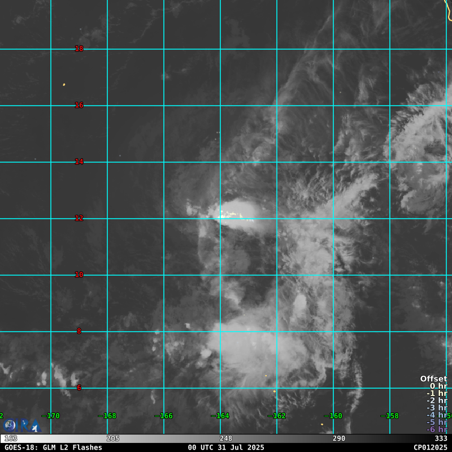
Task: Click the longitude -164 grid label
Action: point(220,416)
